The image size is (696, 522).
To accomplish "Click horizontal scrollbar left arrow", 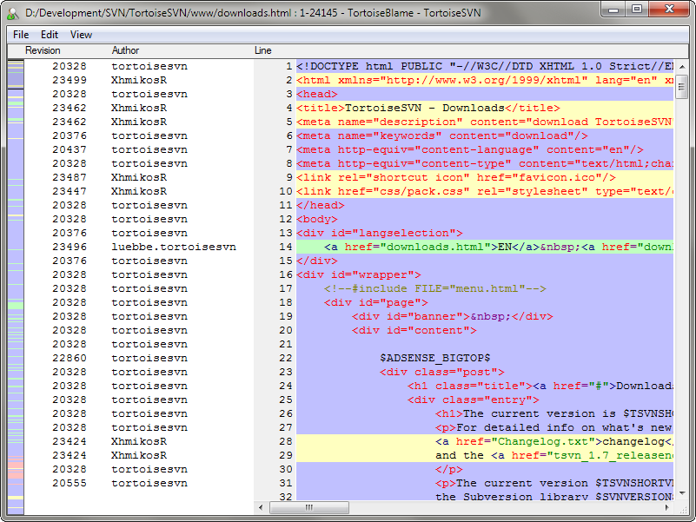I will click(x=261, y=507).
